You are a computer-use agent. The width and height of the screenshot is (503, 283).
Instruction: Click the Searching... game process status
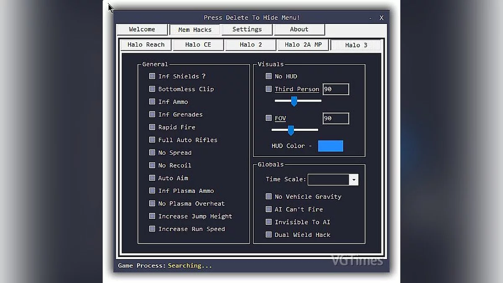pos(190,265)
